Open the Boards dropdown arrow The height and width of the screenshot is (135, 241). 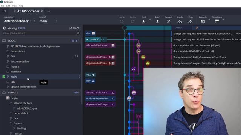coord(209,20)
